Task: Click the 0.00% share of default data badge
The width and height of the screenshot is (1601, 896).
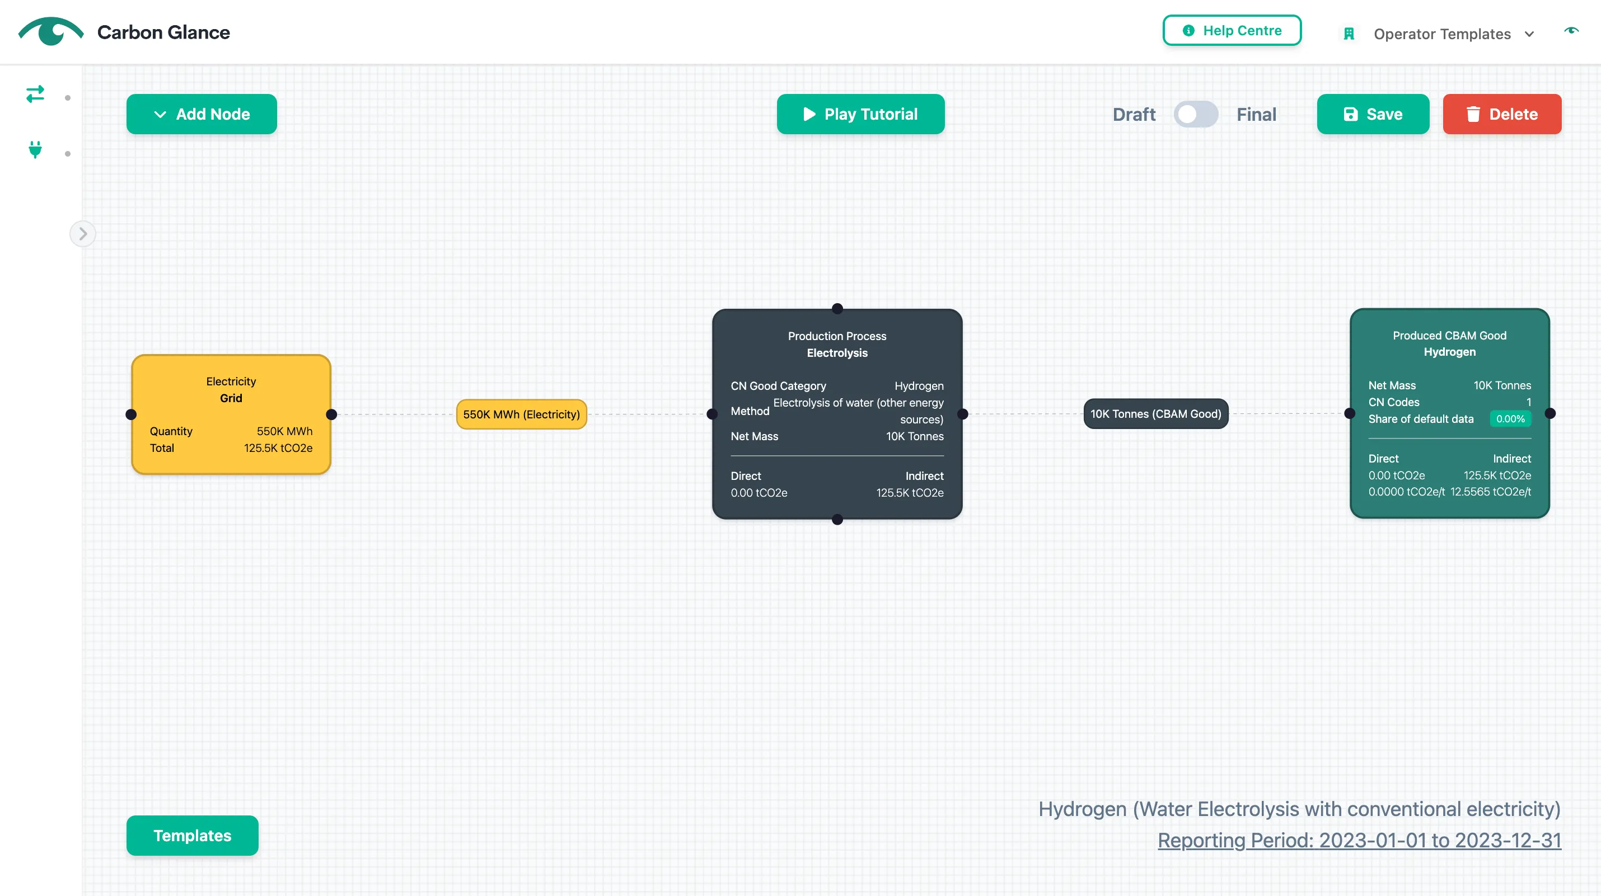Action: tap(1510, 419)
